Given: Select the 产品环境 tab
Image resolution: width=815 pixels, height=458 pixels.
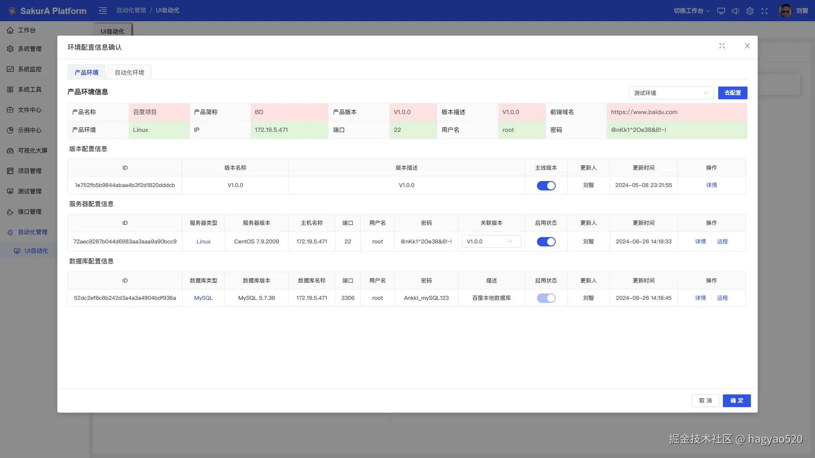Looking at the screenshot, I should [x=87, y=73].
